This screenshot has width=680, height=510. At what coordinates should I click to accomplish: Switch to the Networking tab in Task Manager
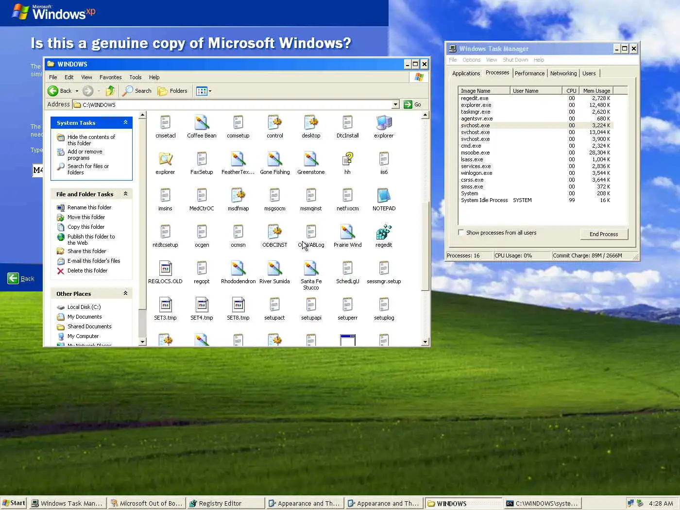pyautogui.click(x=563, y=73)
